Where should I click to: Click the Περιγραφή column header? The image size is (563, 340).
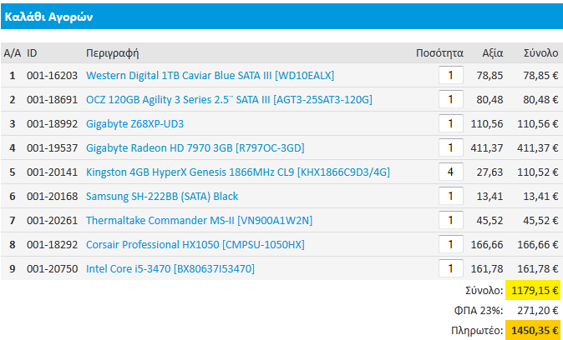coord(113,53)
